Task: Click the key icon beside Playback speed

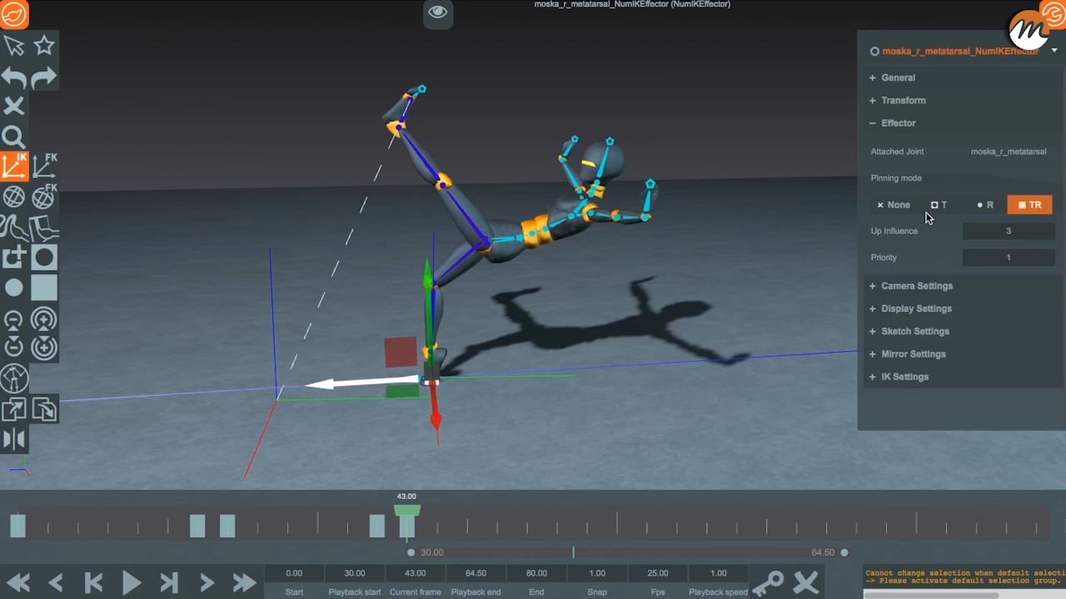Action: (x=767, y=582)
